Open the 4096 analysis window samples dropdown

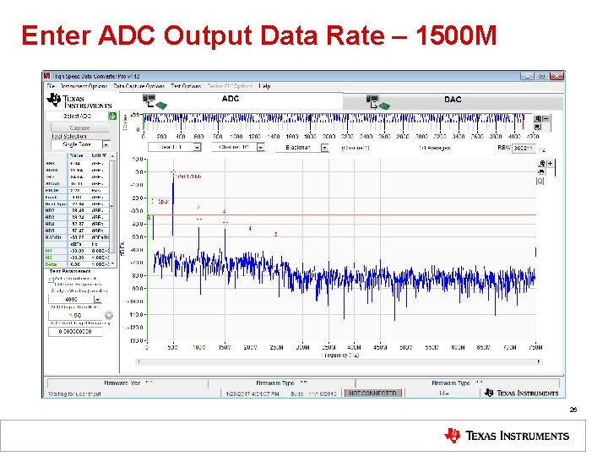tap(97, 299)
